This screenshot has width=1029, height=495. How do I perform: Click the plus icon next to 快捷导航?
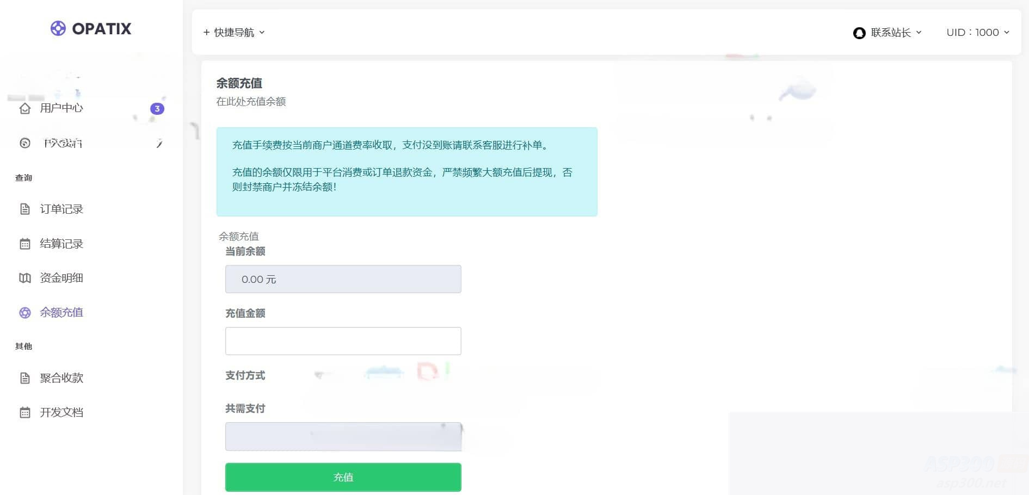[206, 32]
